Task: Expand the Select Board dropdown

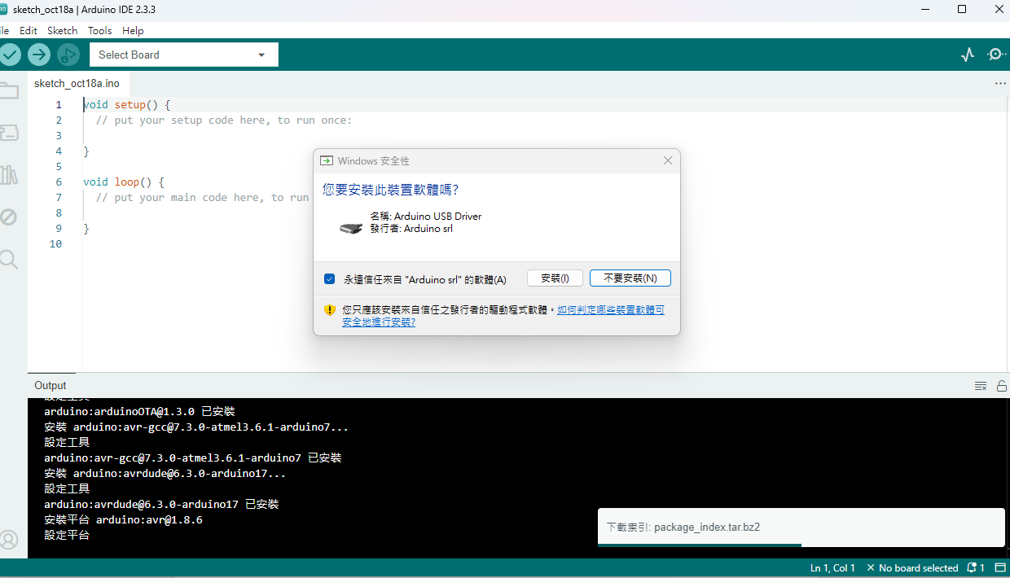Action: pos(184,55)
